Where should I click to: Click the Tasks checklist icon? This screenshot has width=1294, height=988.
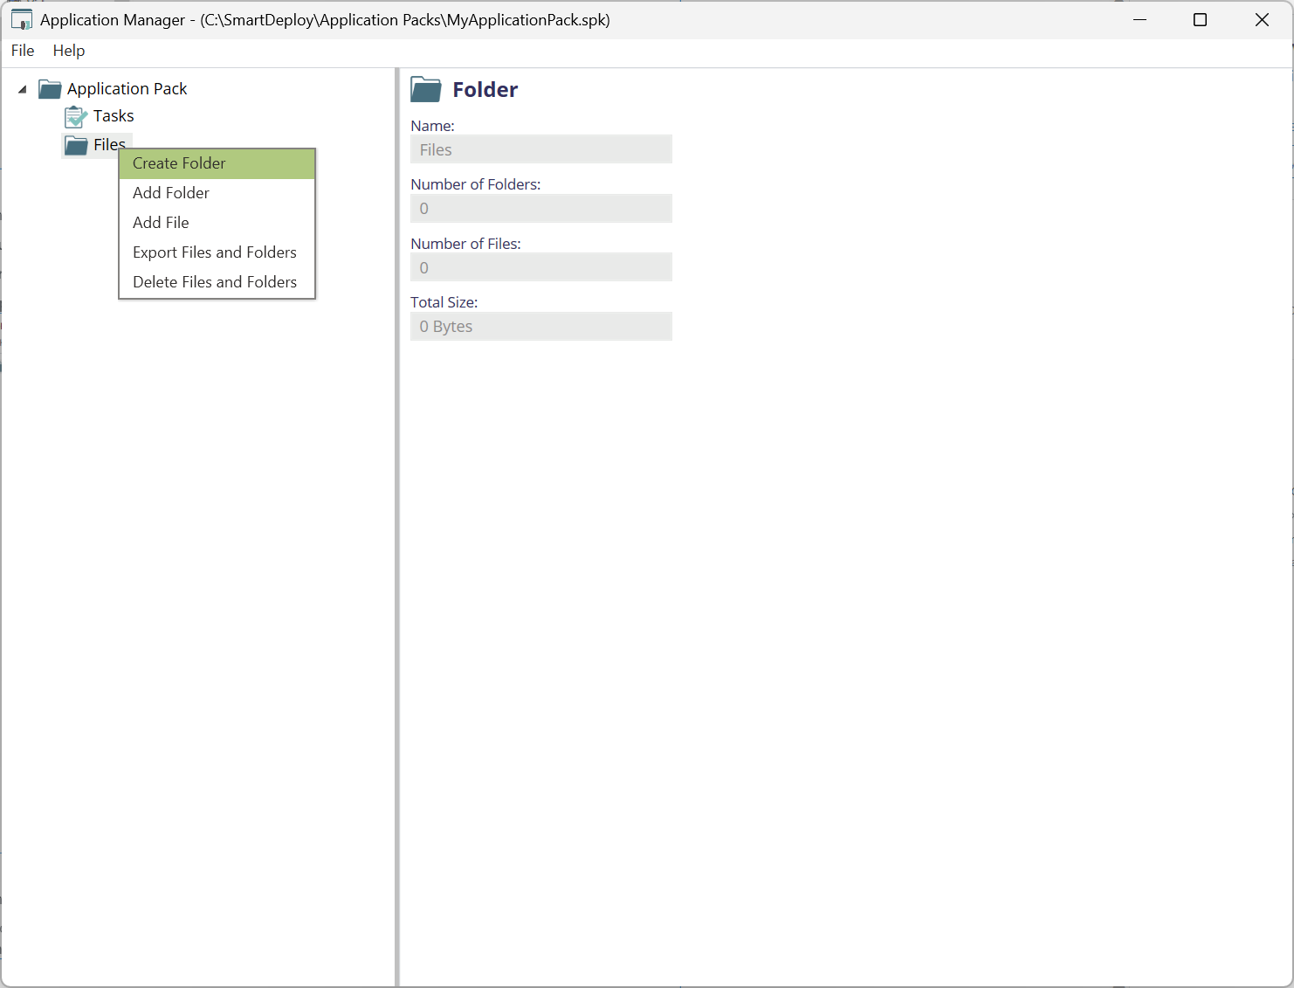pos(76,117)
